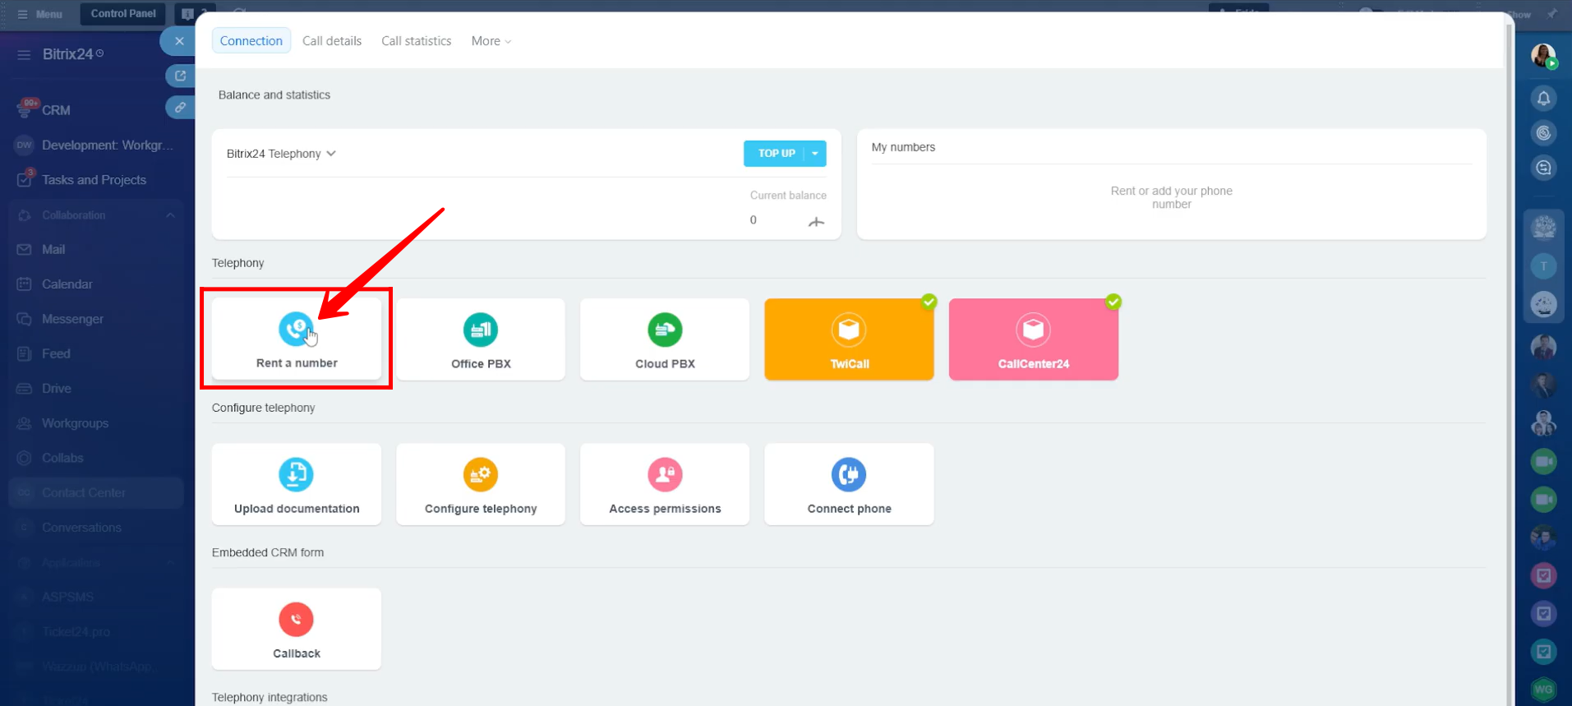Click the Connect phone tile
This screenshot has height=706, width=1572.
point(849,484)
